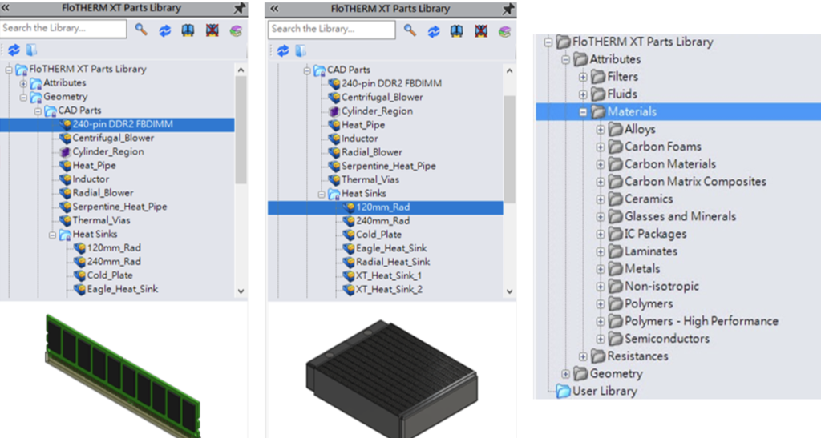This screenshot has width=821, height=438.
Task: Collapse Heat Sinks node in left panel
Action: [x=52, y=235]
